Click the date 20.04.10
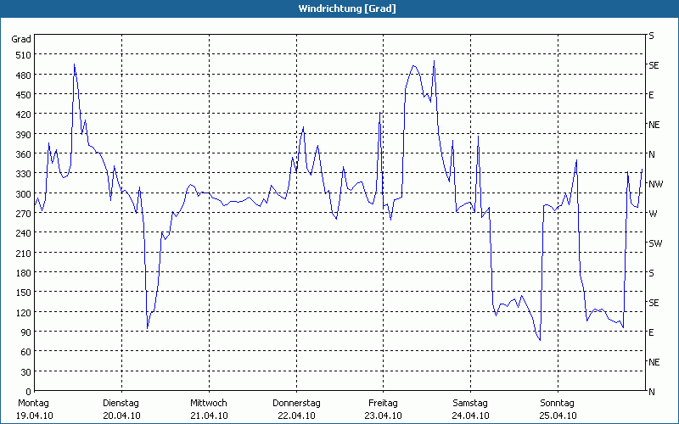The height and width of the screenshot is (424, 679). click(121, 416)
